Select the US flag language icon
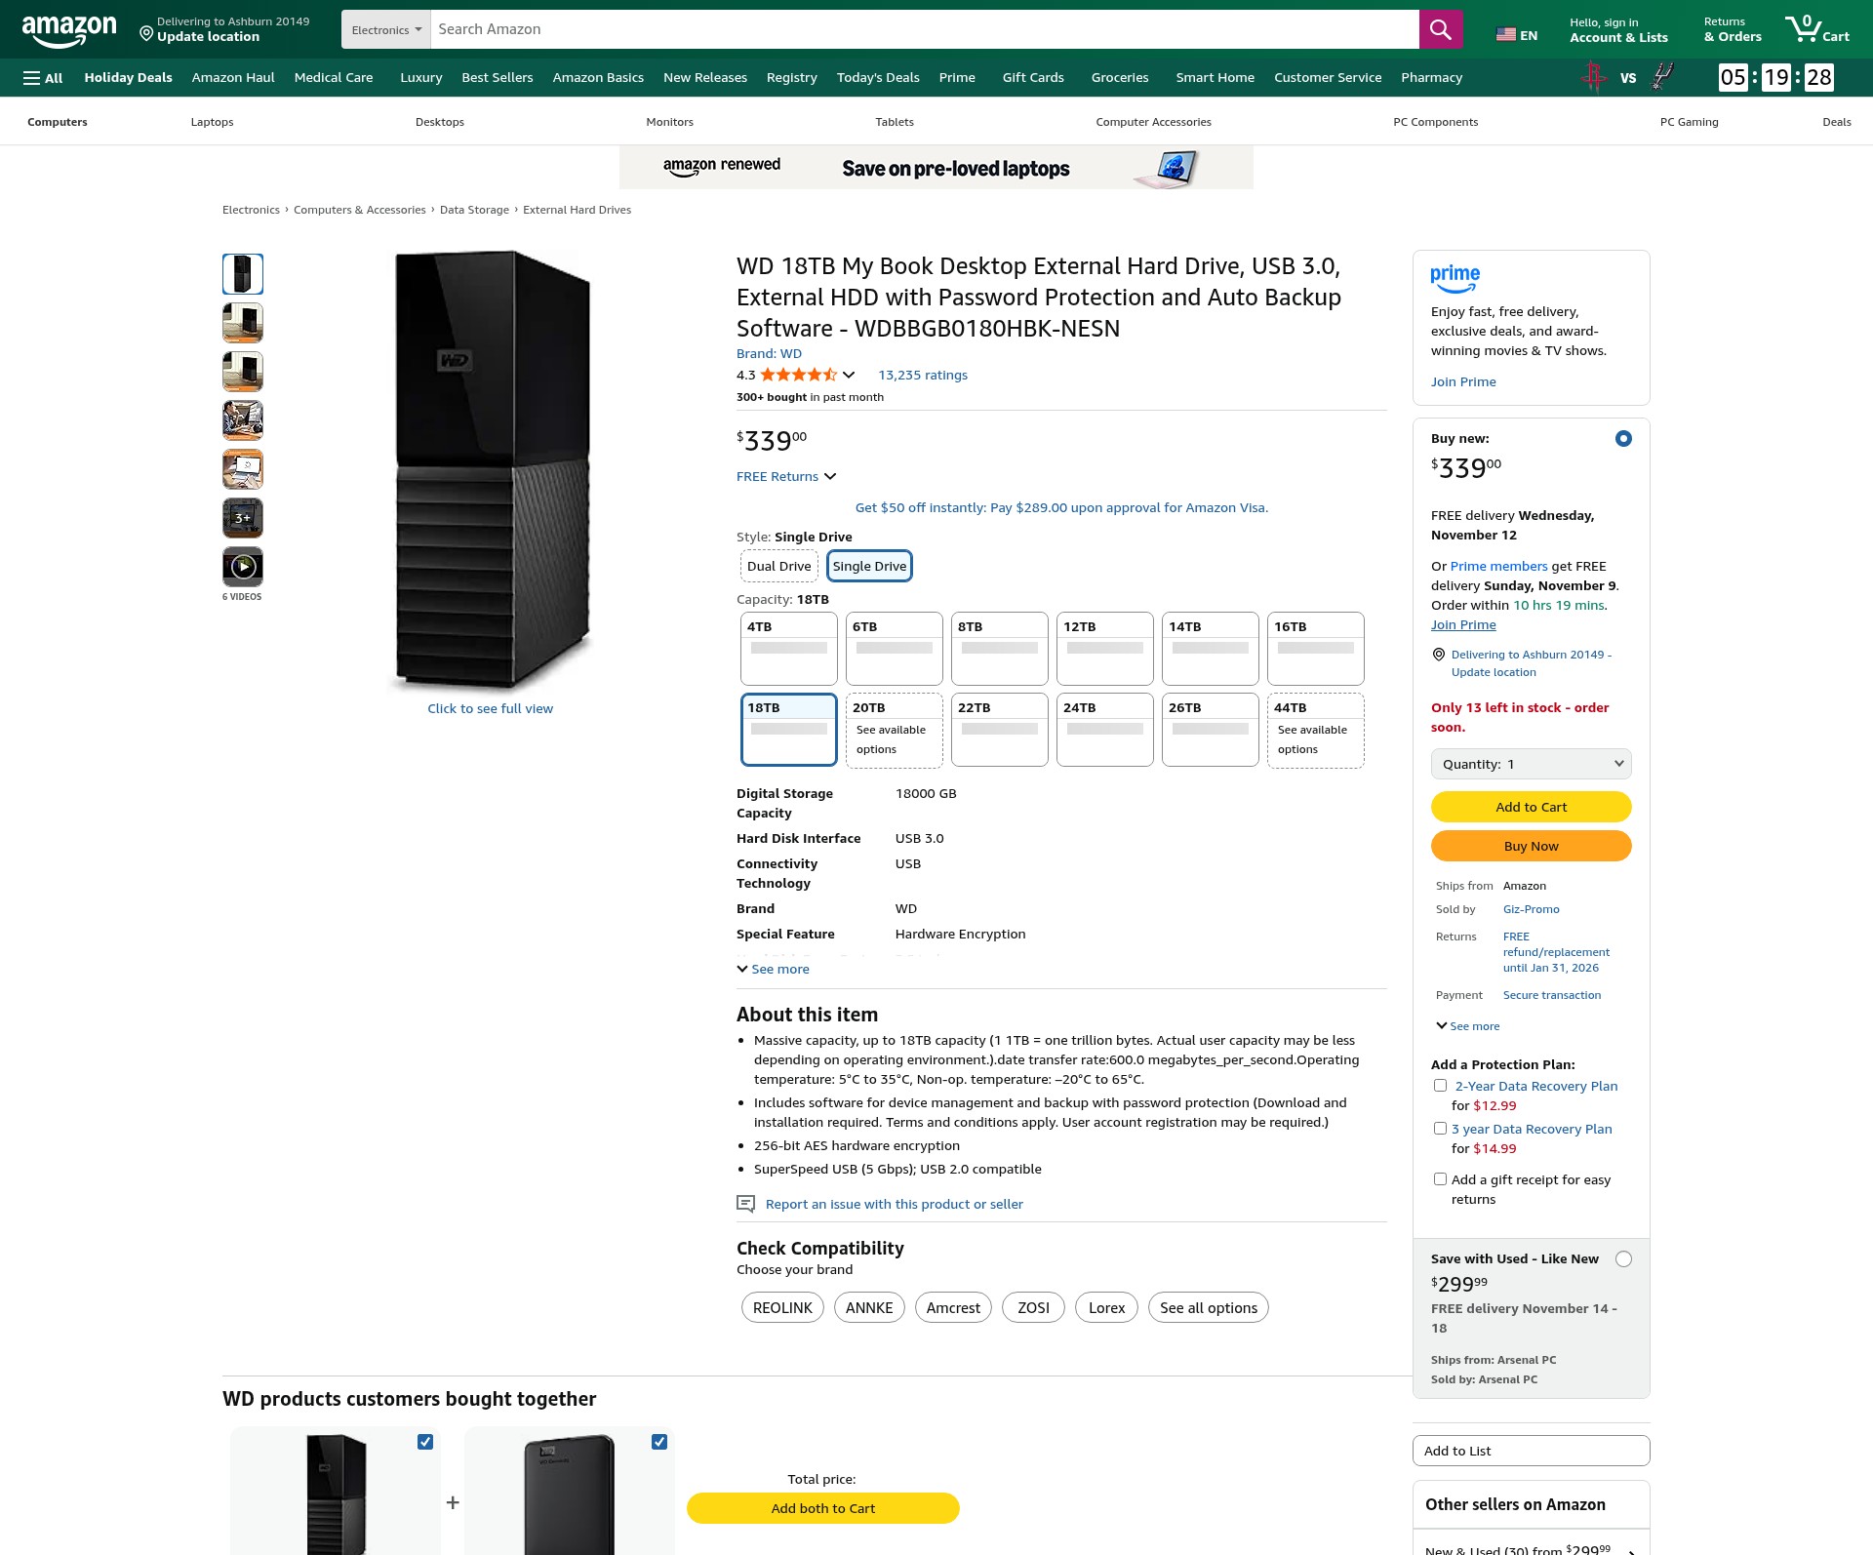Screen dimensions: 1873x1555 tap(1506, 35)
